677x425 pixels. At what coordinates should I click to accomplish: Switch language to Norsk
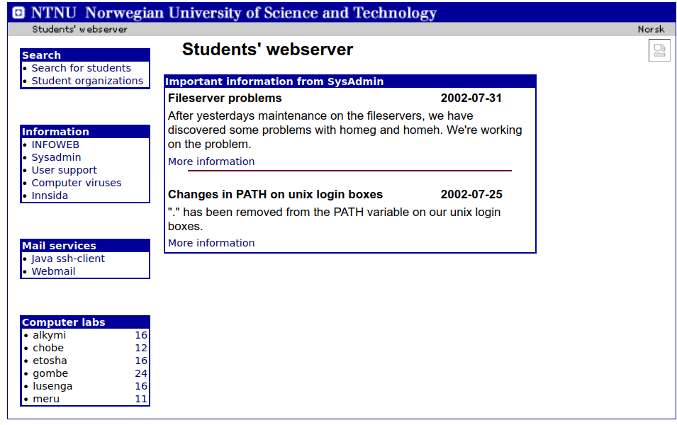coord(651,29)
